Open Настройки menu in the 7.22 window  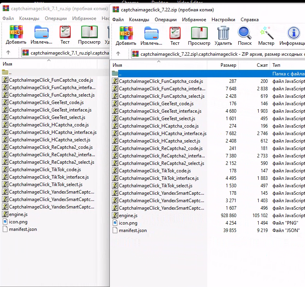(223, 20)
